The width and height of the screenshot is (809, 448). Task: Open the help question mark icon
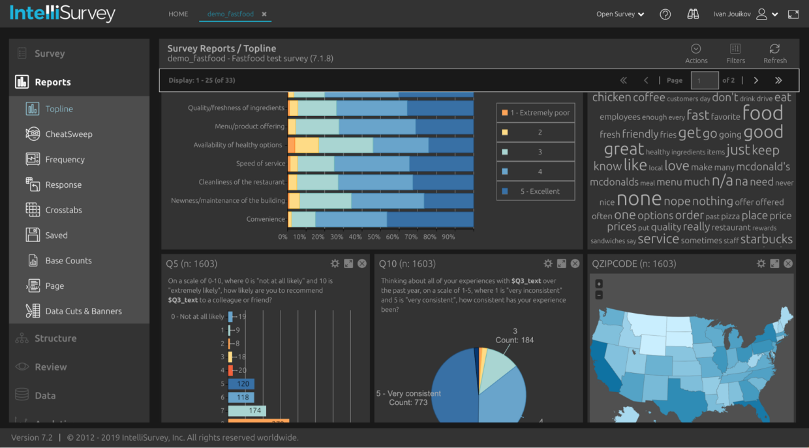665,14
